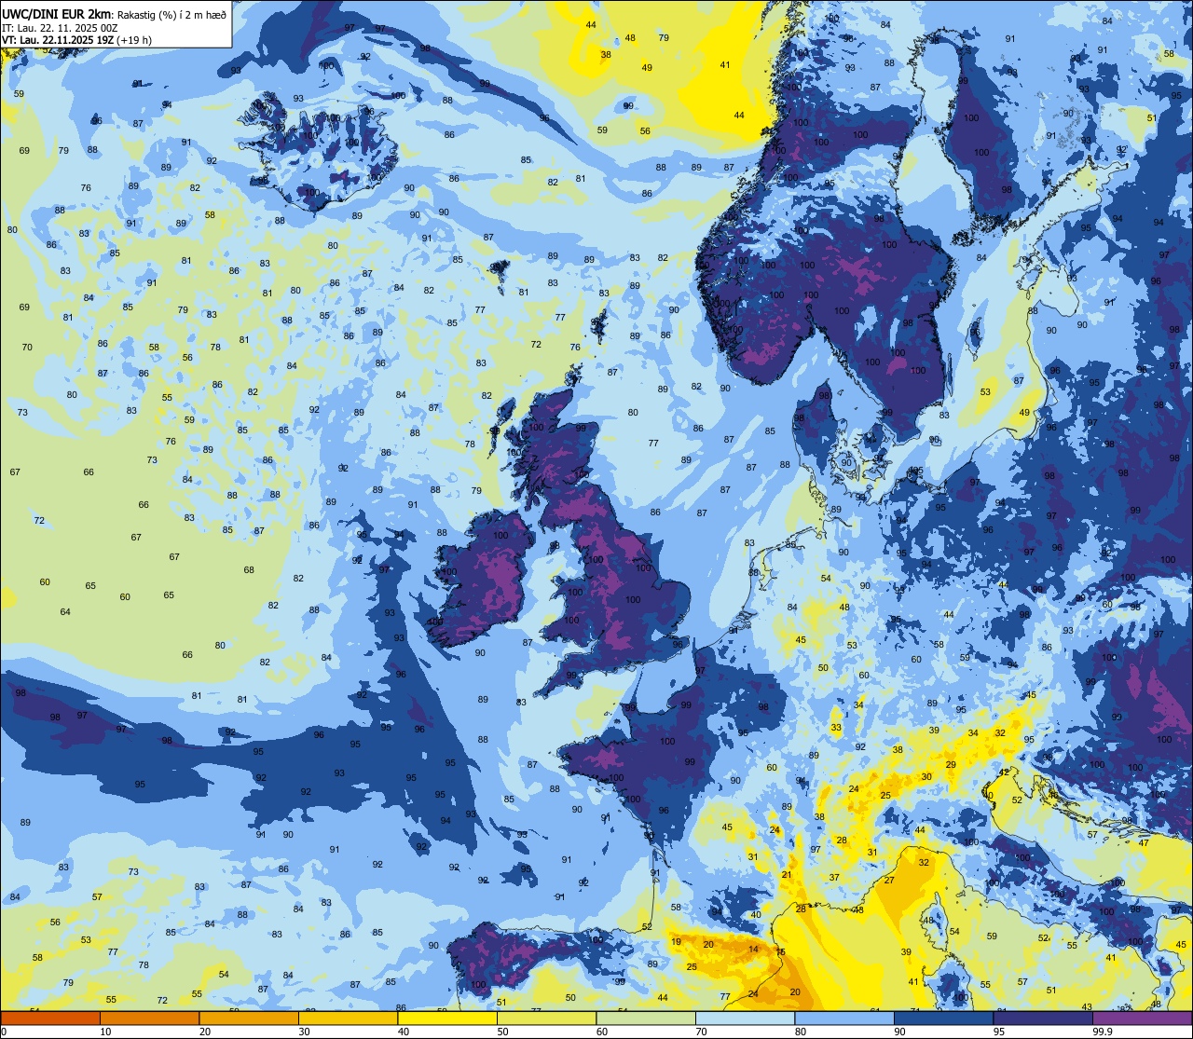
Task: Click the golden 30–40 legend swatch
Action: (x=348, y=1018)
